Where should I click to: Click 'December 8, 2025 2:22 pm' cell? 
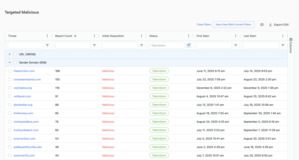click(x=214, y=88)
